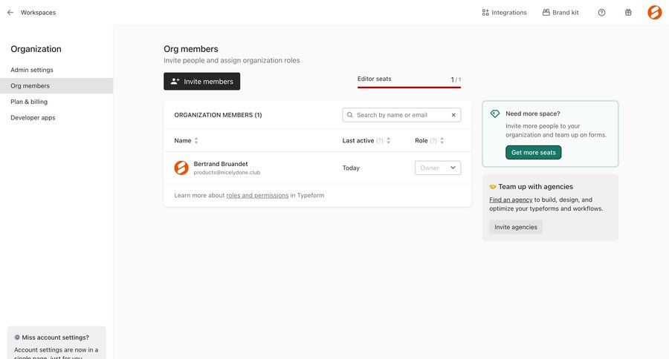Screen dimensions: 669x359
Task: Click the email products@nicelydone.club
Action: pyautogui.click(x=227, y=173)
